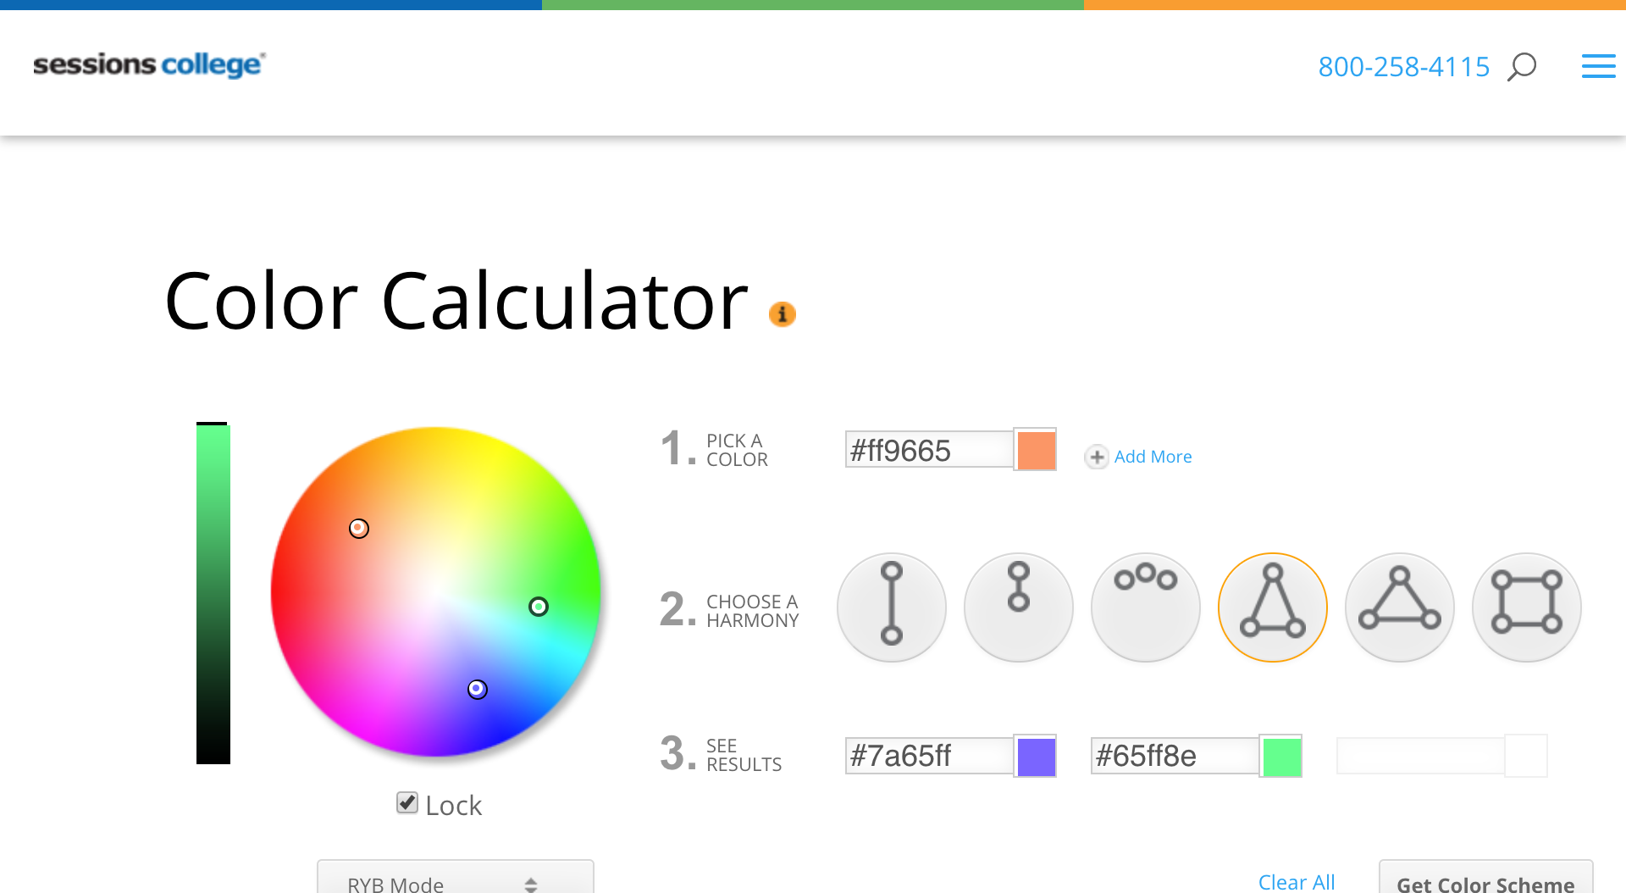The width and height of the screenshot is (1626, 893).
Task: Click the sessions college logo
Action: point(148,64)
